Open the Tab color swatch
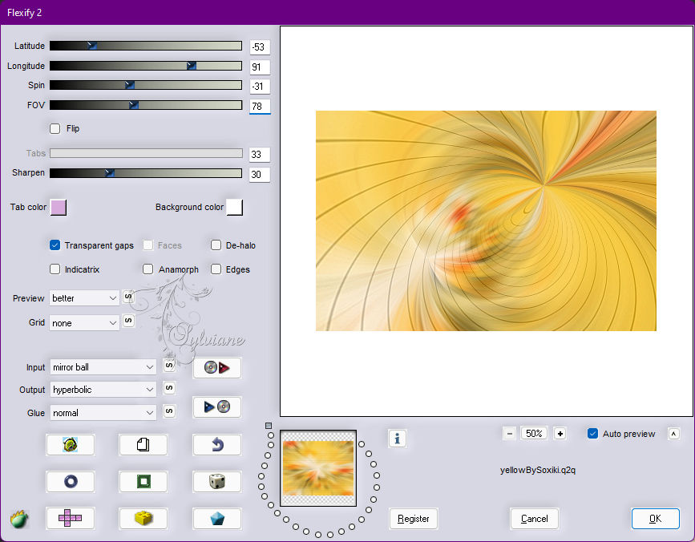The height and width of the screenshot is (542, 695). point(59,207)
